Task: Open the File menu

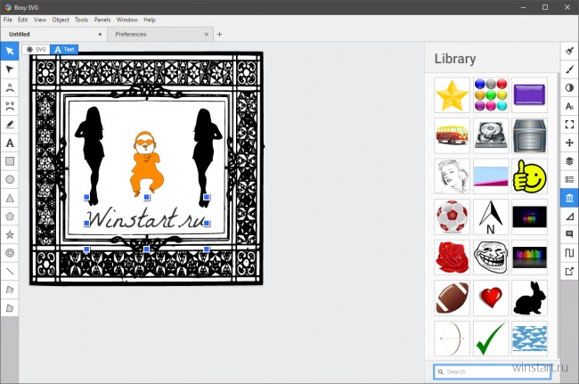Action: [x=8, y=20]
